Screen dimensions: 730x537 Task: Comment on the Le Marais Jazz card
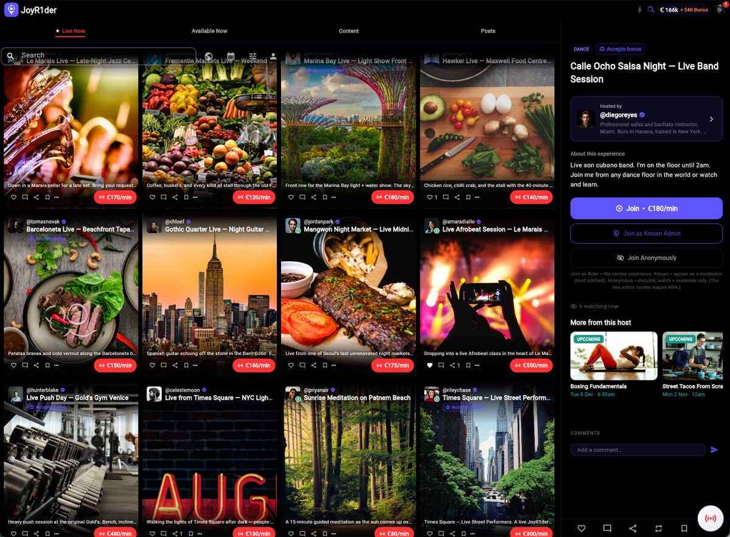pos(25,197)
